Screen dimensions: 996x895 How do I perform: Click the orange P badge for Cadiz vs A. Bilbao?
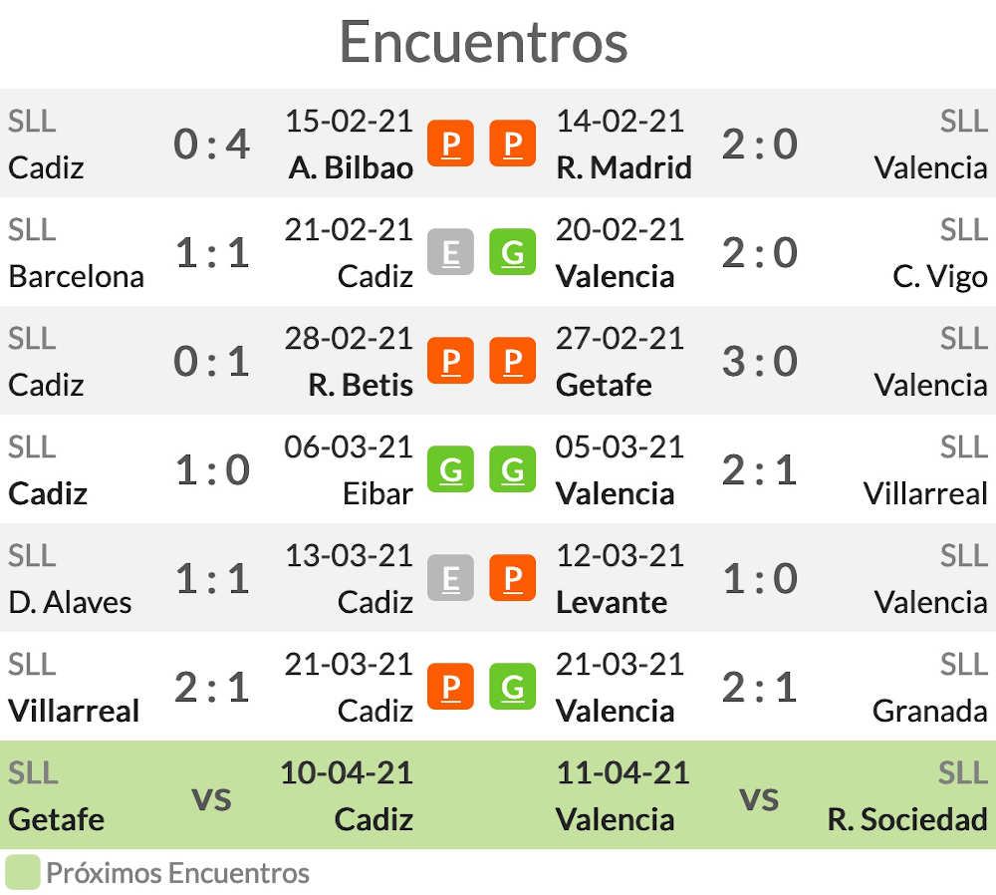coord(450,144)
